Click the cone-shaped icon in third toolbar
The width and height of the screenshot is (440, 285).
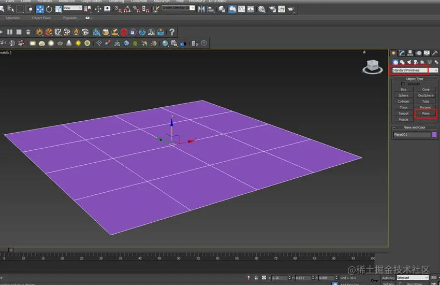69,43
